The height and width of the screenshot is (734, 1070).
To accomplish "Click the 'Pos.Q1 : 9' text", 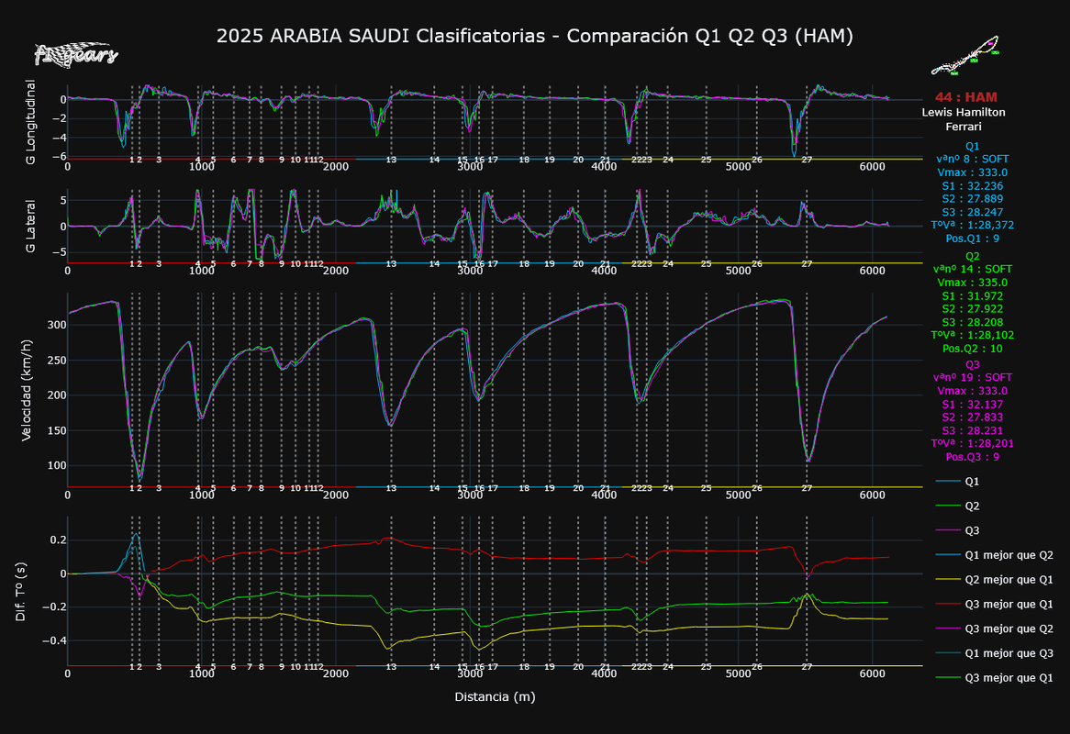I will [973, 239].
